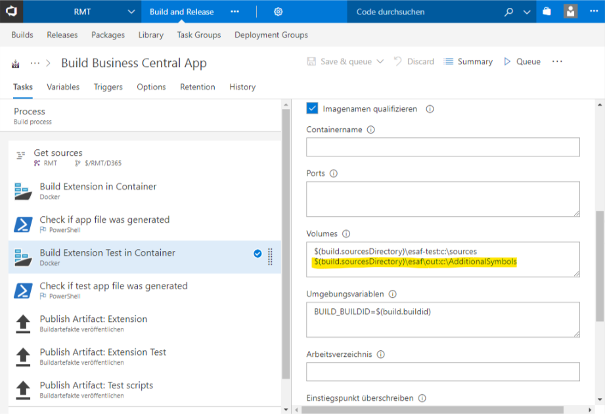Image resolution: width=605 pixels, height=414 pixels.
Task: Open the marketplace shopping bag icon
Action: (547, 12)
